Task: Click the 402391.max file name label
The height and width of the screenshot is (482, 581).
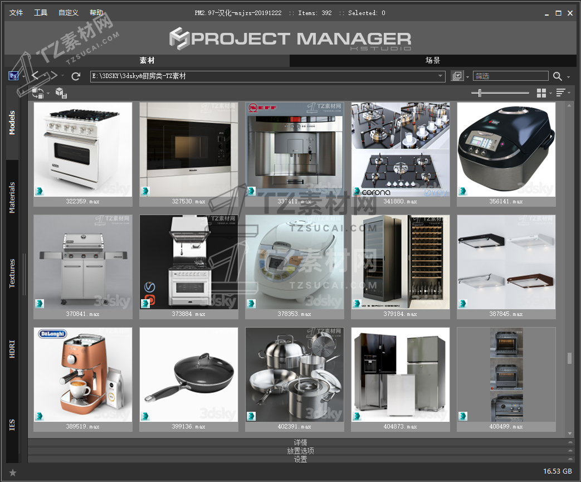Action: (295, 427)
